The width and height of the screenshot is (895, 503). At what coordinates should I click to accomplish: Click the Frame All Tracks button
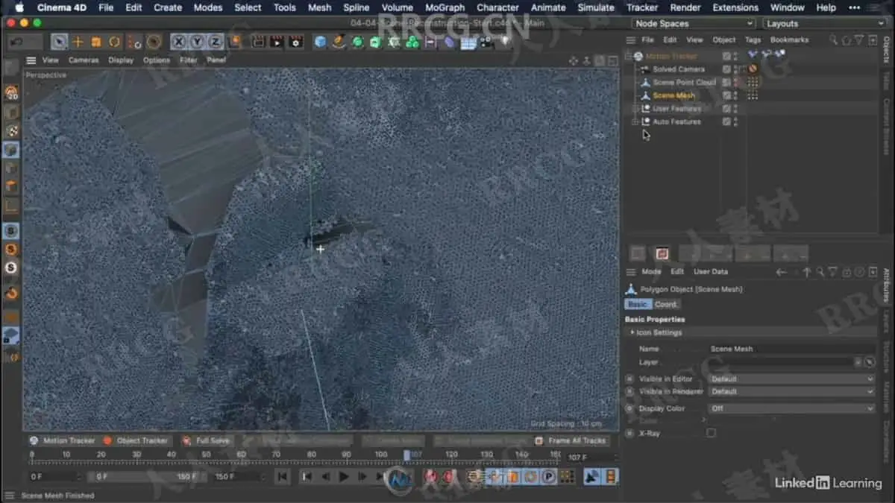point(571,440)
